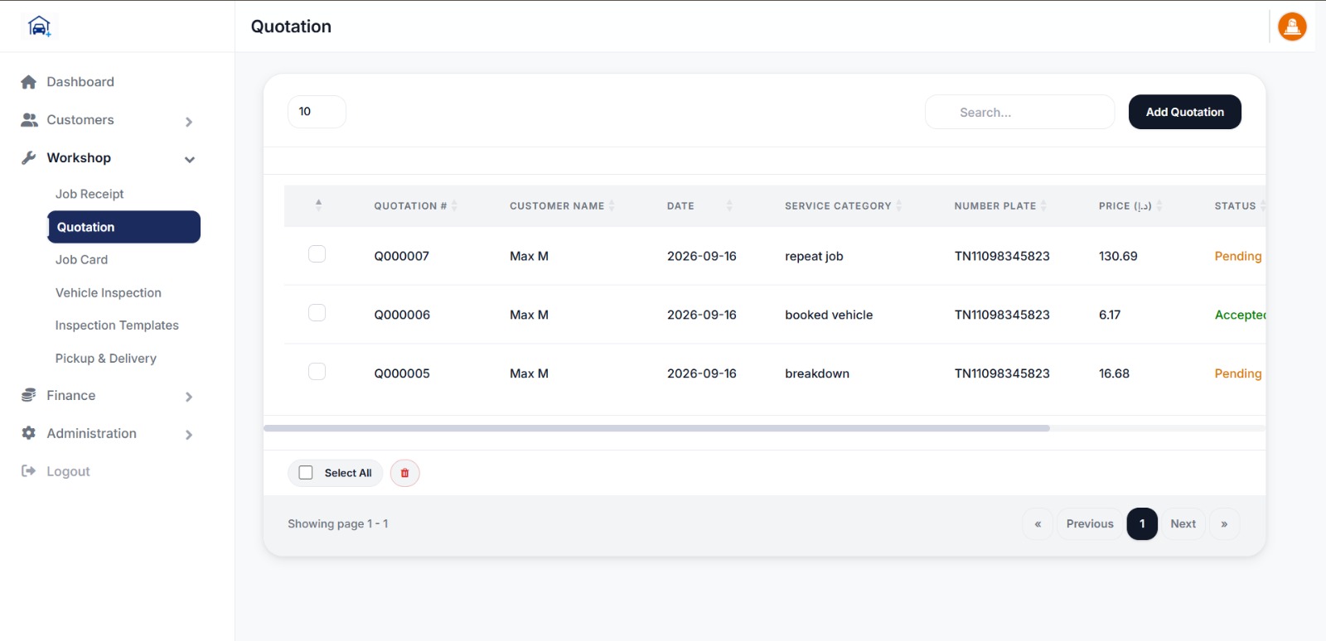Viewport: 1326px width, 641px height.
Task: Go to first page with double-left arrow
Action: click(x=1038, y=524)
